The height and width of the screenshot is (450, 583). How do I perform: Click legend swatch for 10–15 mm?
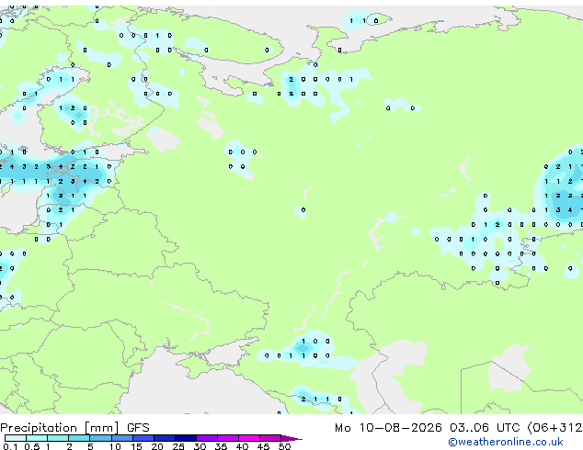pyautogui.click(x=121, y=438)
